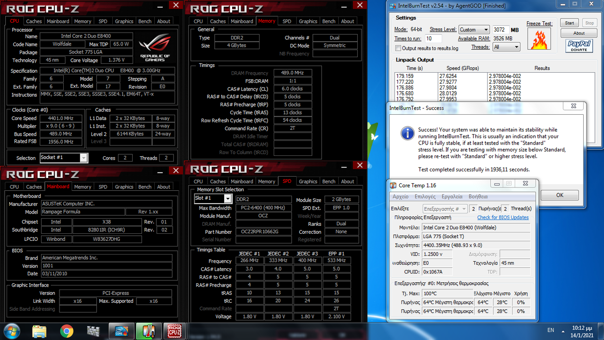604x340 pixels.
Task: Click the IntelBurnTest flame icon
Action: (x=539, y=40)
